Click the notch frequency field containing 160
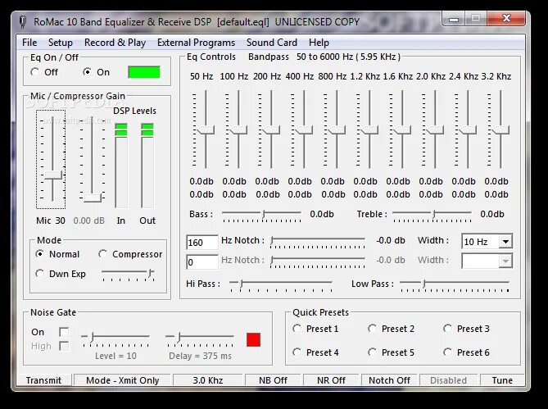Screen dimensions: 548x409 pos(202,242)
